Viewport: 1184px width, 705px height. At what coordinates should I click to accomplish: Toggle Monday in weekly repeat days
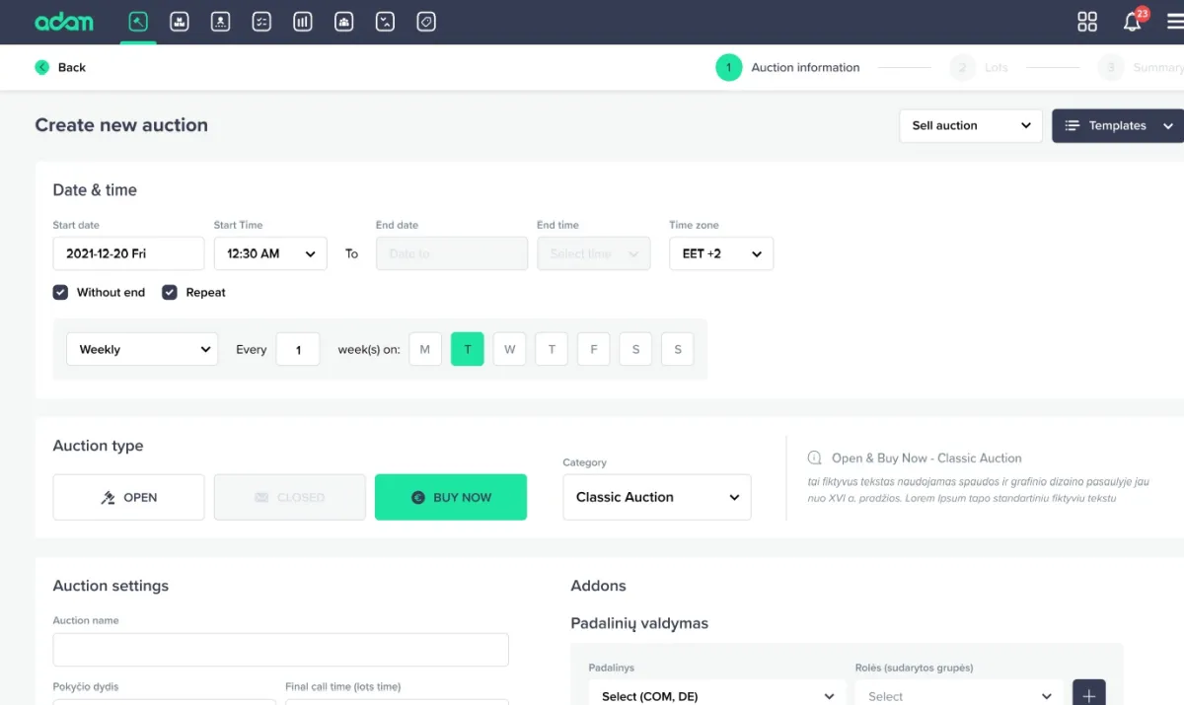coord(425,349)
